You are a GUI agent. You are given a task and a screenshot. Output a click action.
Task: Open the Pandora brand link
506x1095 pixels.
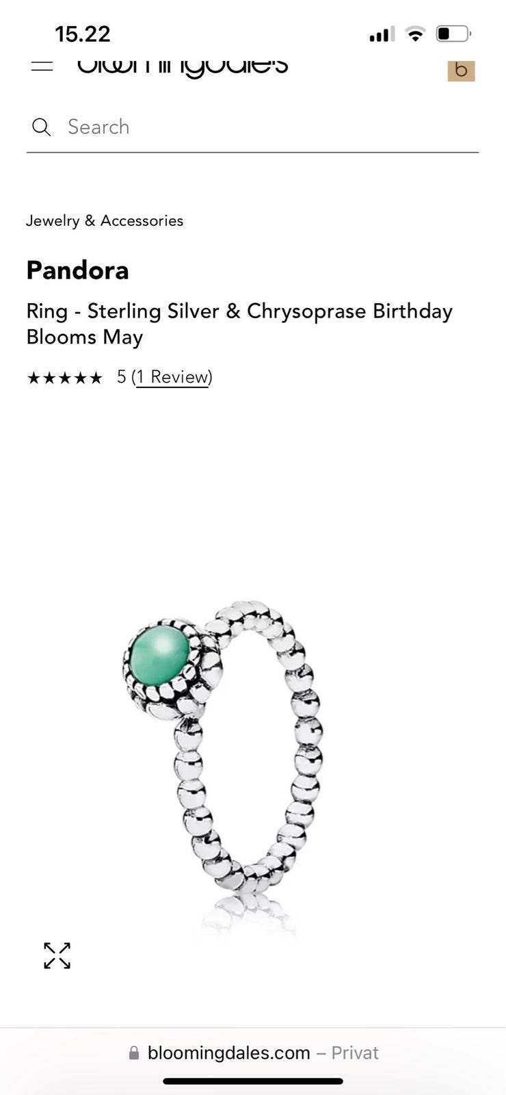click(x=77, y=270)
